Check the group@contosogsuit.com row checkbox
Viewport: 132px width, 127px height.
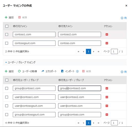tap(7, 115)
